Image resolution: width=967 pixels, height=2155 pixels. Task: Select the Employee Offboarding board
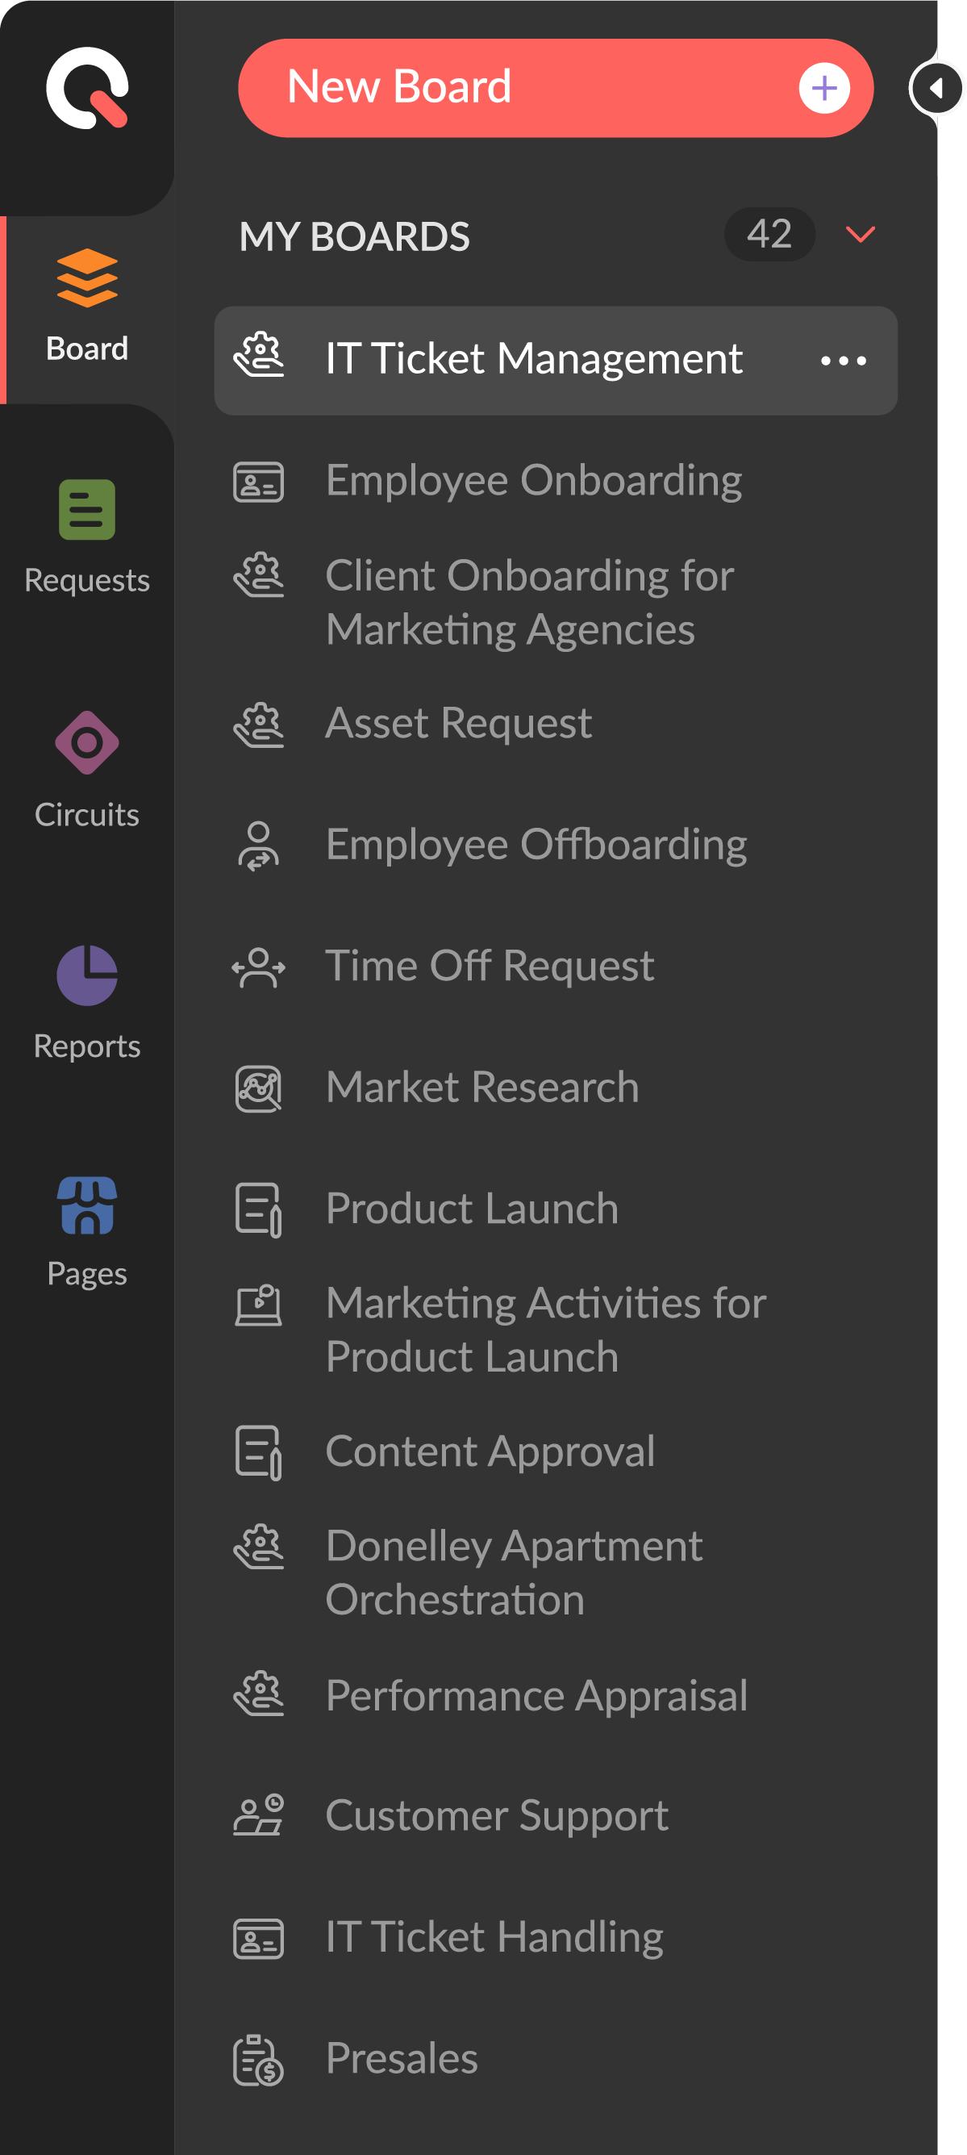point(536,845)
